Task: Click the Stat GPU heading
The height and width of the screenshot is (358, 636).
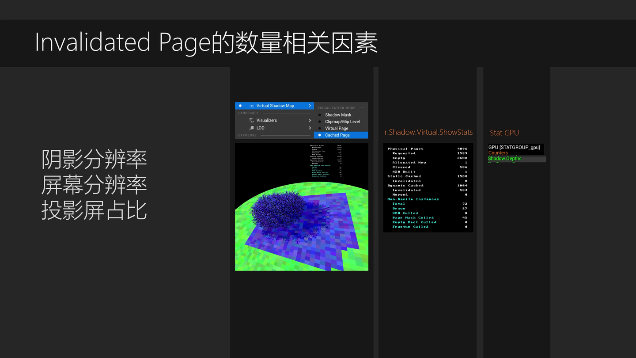Action: (504, 133)
